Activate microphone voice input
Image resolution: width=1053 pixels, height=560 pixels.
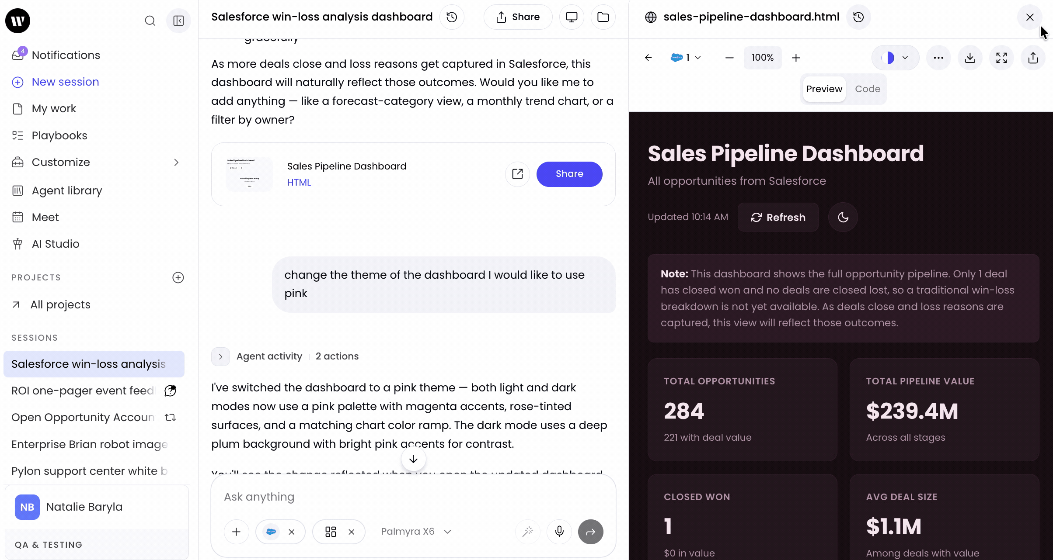[x=559, y=532]
